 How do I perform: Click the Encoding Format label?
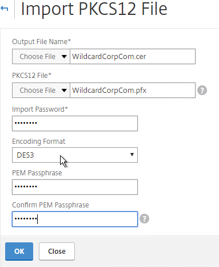[39, 142]
